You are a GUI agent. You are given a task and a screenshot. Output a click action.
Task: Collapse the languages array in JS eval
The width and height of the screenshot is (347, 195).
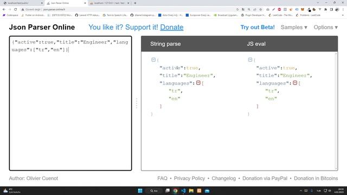(x=295, y=83)
